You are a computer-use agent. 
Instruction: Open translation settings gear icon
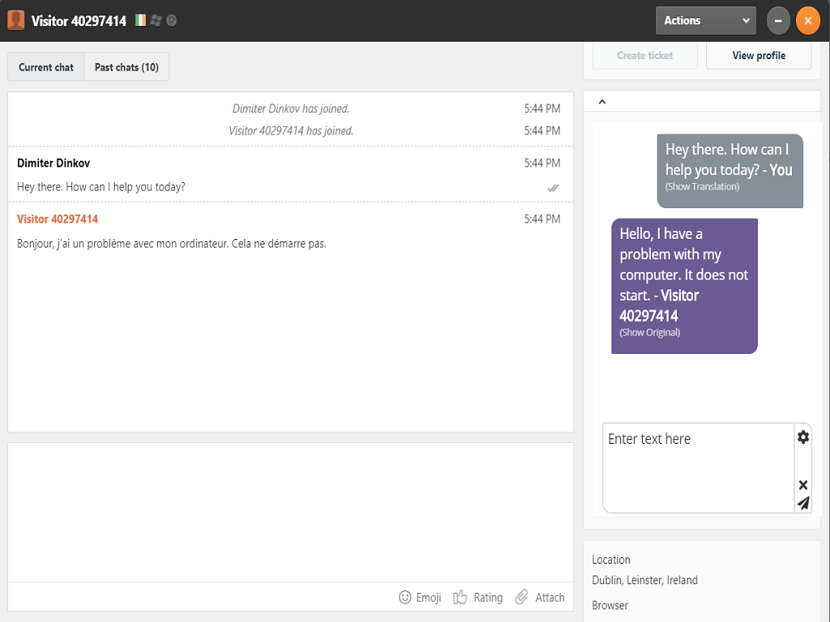coord(802,437)
